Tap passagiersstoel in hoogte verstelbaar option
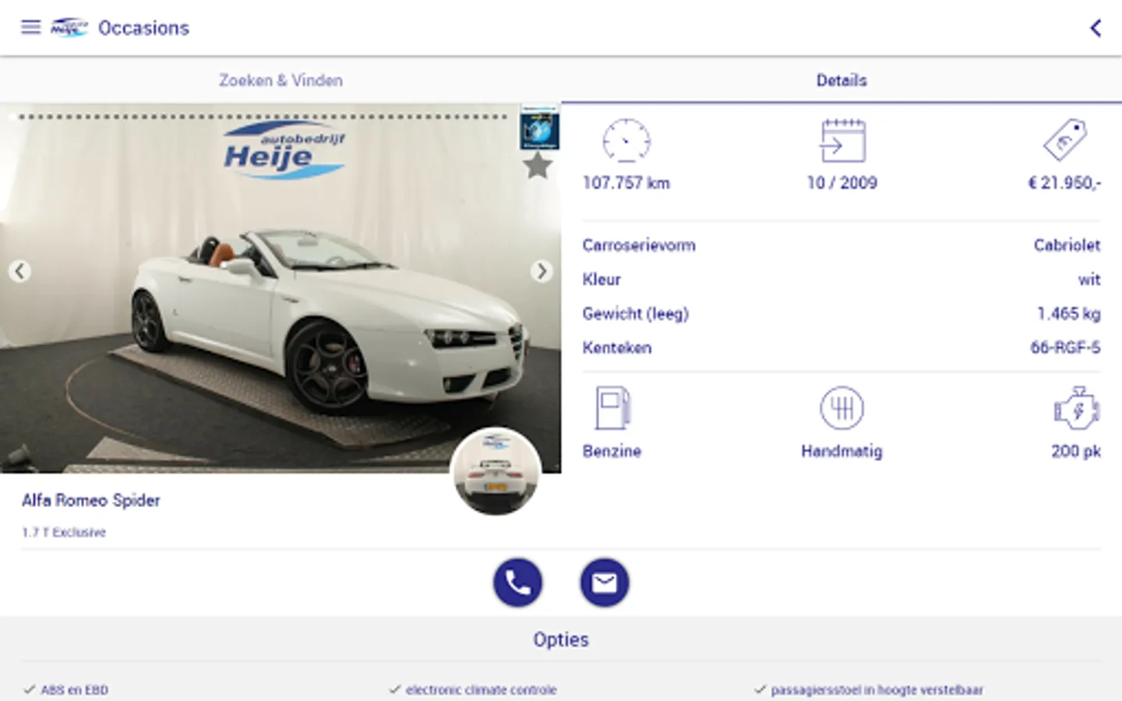 (869, 690)
